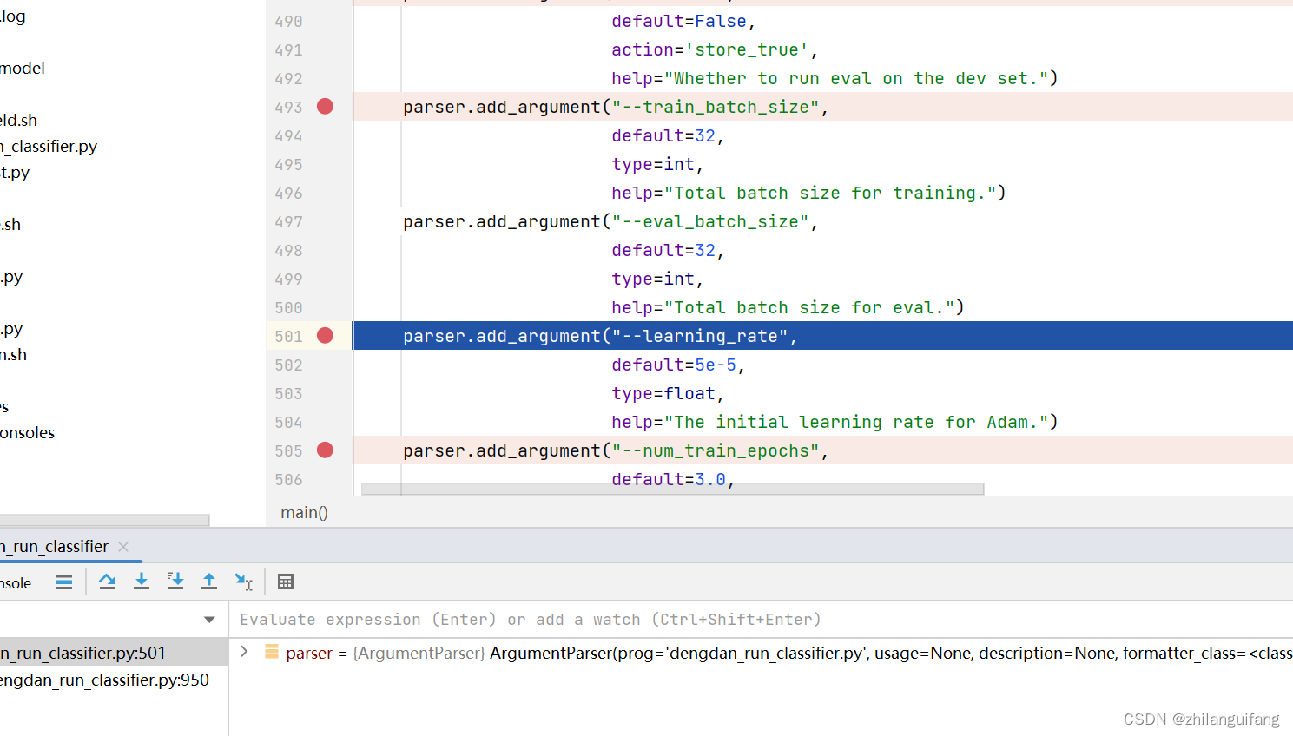Switch to the Console tab in debugger

[16, 583]
